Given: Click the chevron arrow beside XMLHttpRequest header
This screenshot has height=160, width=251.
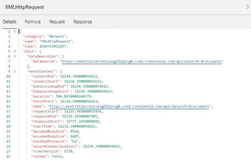Looking at the screenshot, I should [247, 7].
